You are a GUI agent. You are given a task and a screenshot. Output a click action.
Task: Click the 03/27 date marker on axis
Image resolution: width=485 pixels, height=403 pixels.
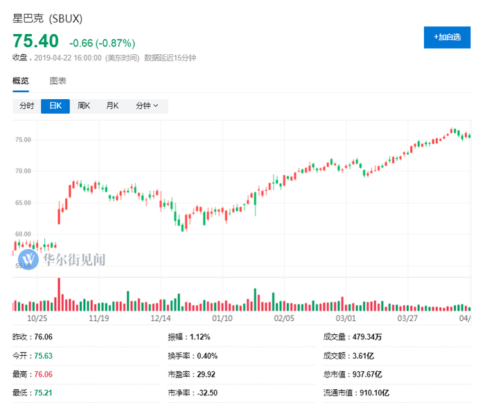(x=407, y=318)
